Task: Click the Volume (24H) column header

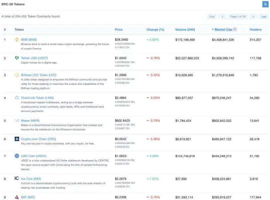Action: click(x=185, y=30)
